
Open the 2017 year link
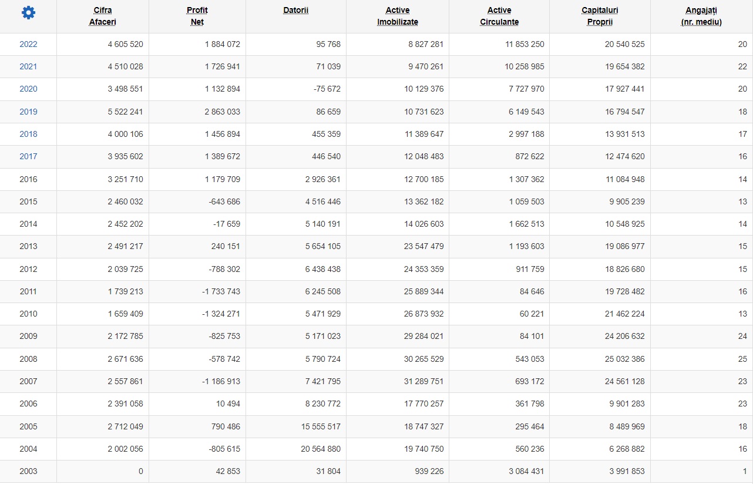point(28,156)
